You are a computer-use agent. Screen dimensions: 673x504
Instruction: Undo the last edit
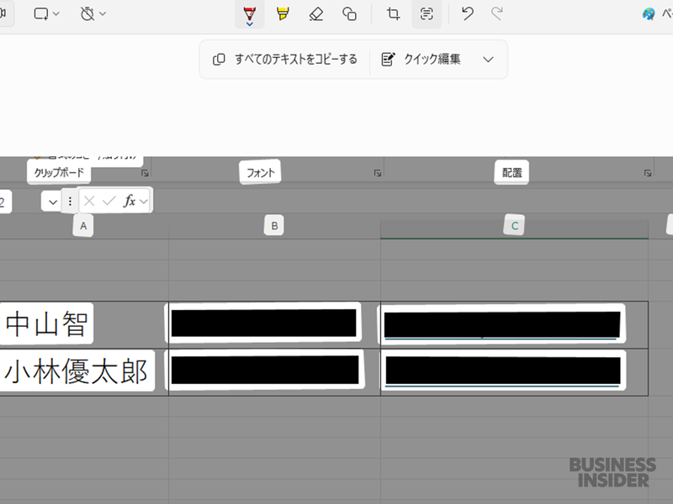click(468, 13)
